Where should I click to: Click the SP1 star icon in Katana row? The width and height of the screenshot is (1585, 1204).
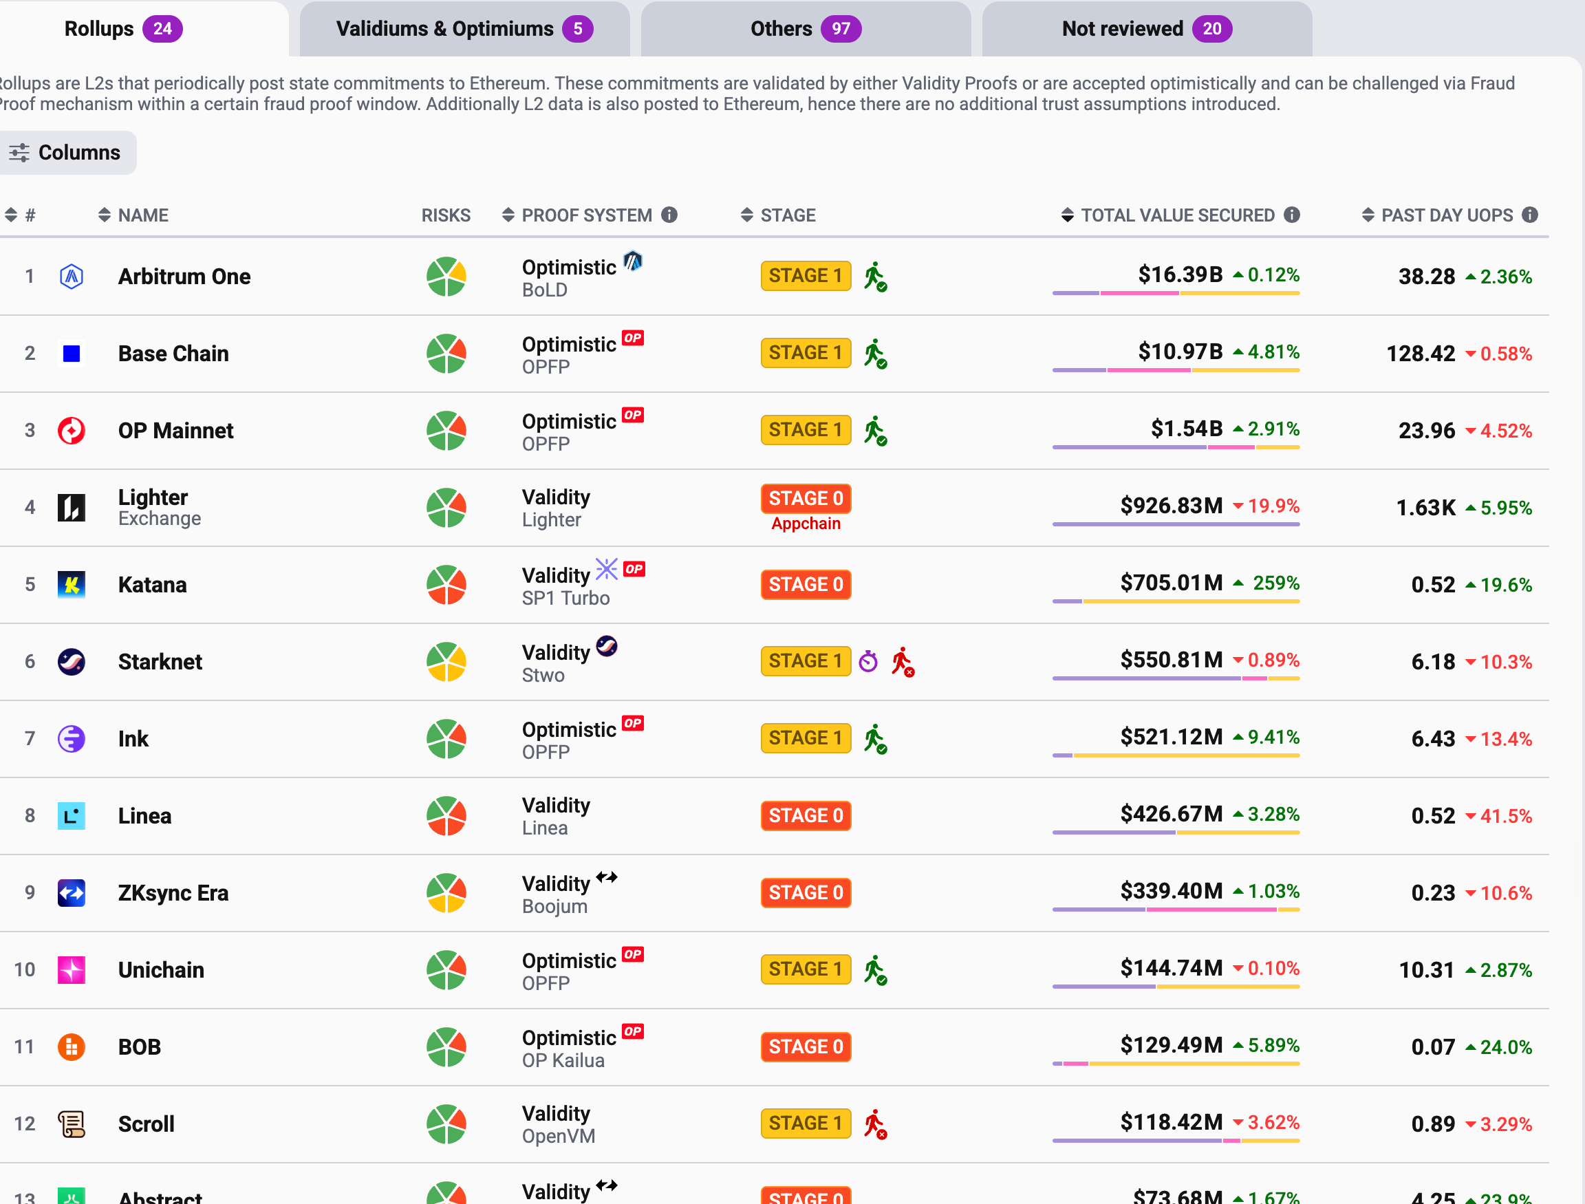click(606, 569)
